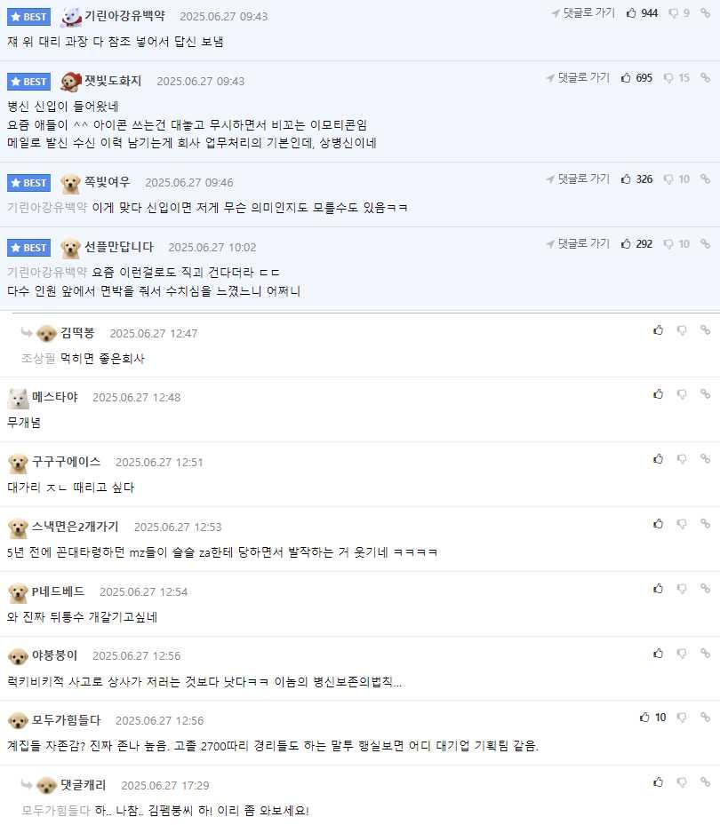Open 야붕붕이's profile by username

point(54,655)
